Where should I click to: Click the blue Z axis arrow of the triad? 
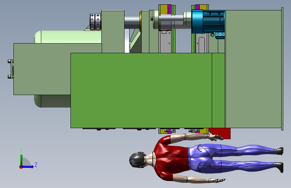coord(28,167)
